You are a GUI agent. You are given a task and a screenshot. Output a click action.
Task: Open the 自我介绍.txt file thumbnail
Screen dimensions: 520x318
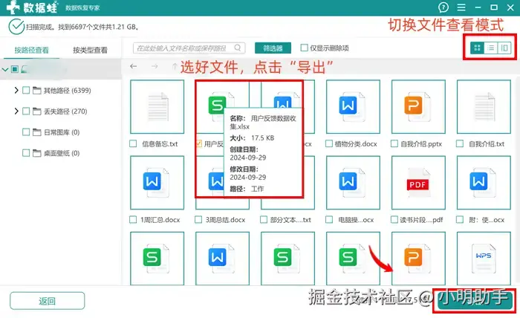[x=484, y=107]
